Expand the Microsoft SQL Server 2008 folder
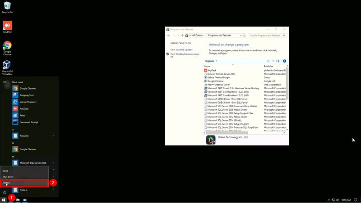361x203 pixels. coord(53,163)
